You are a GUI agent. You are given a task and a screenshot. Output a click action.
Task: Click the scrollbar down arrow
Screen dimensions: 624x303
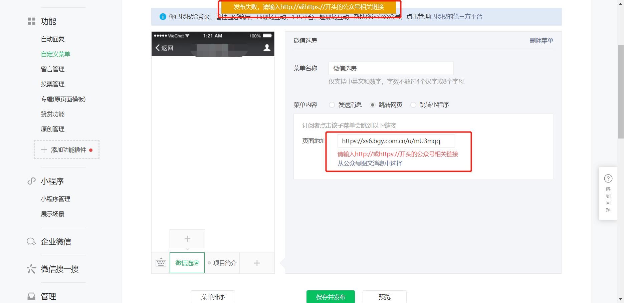[x=621, y=299]
